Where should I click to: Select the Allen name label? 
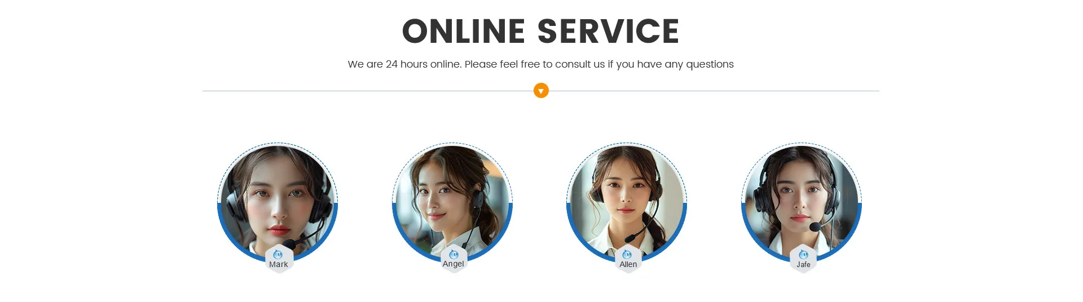628,264
